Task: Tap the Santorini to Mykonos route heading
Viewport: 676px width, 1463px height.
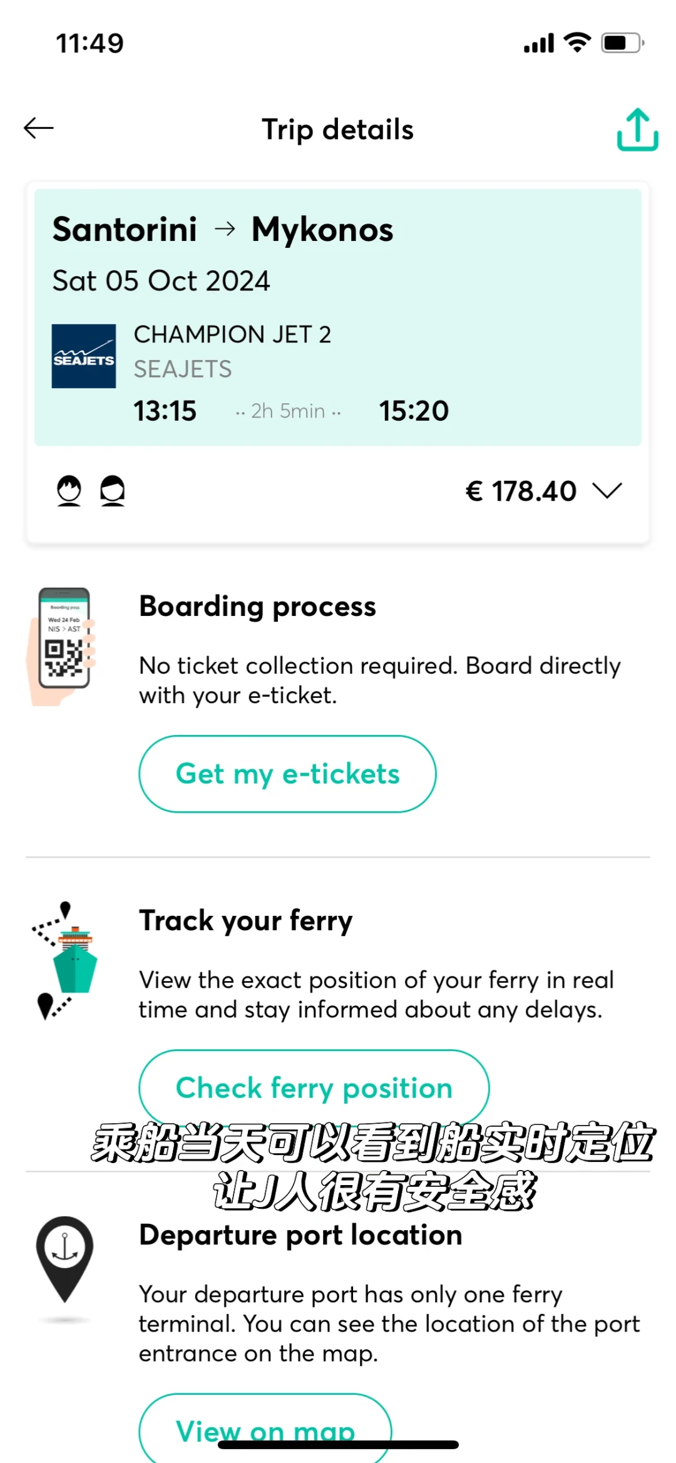Action: (x=223, y=229)
